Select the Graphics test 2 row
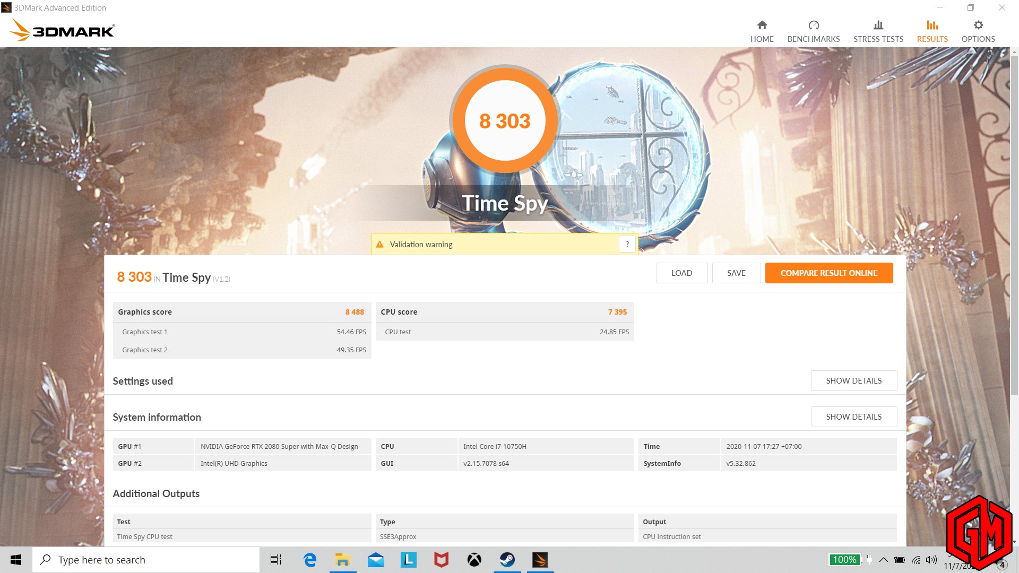Image resolution: width=1019 pixels, height=573 pixels. pos(242,350)
